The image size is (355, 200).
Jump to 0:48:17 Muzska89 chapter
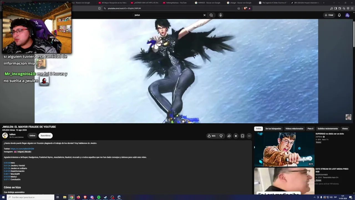tap(7, 174)
